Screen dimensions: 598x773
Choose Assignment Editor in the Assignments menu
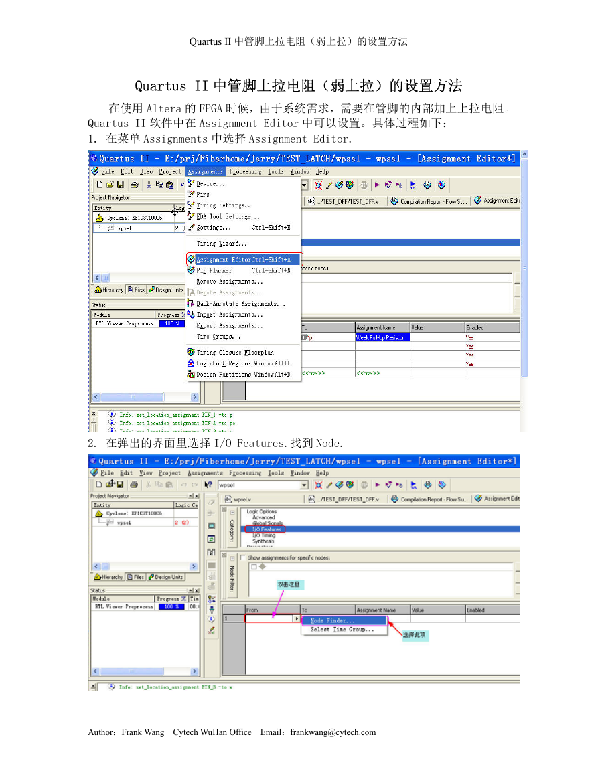[x=244, y=259]
